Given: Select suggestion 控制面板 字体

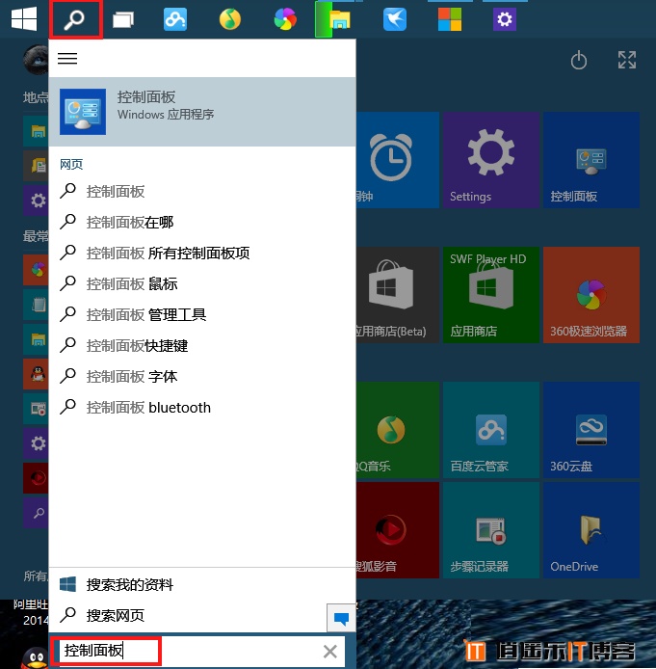Looking at the screenshot, I should click(x=202, y=376).
